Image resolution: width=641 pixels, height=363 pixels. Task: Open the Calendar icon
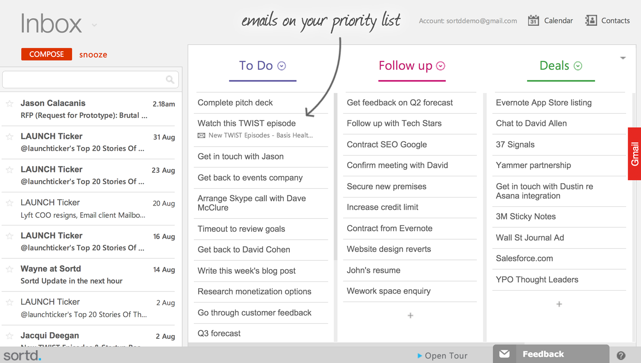[x=533, y=20]
